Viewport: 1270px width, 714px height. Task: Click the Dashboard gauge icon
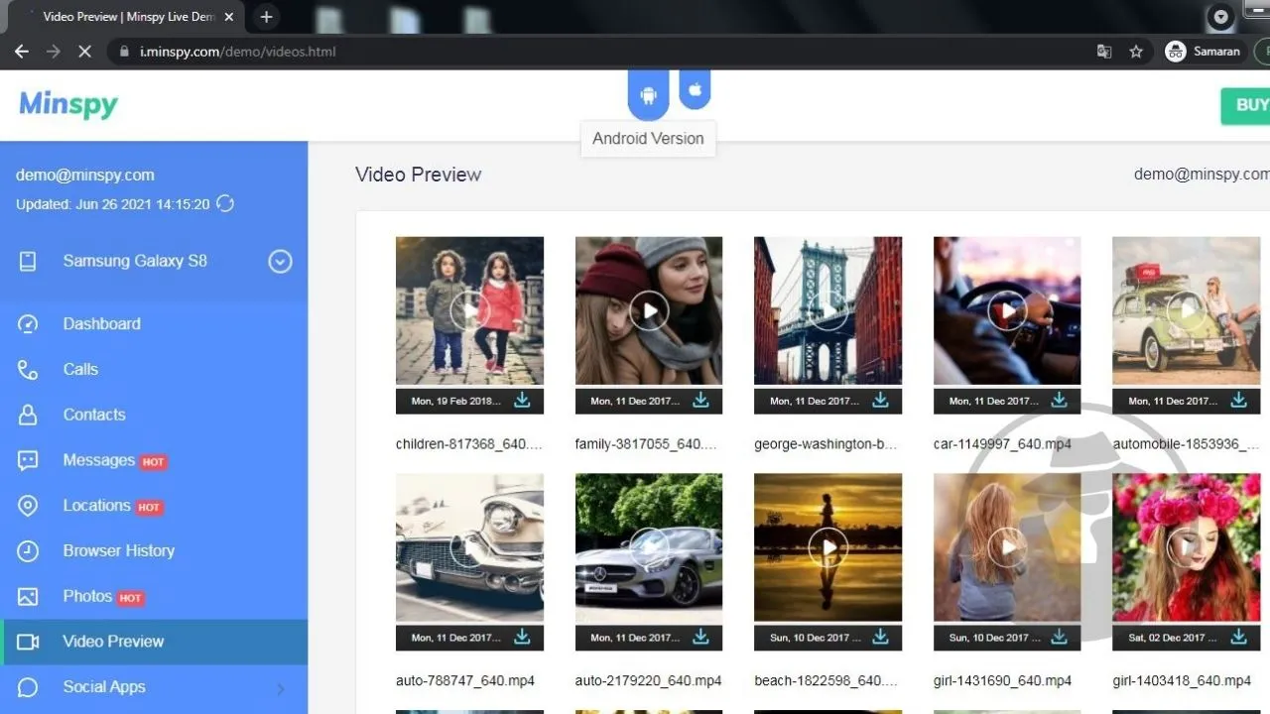(28, 324)
